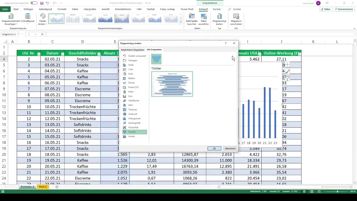Screen dimensions: 357x201
Task: Click the fx insert function icon
Action: tap(42, 34)
